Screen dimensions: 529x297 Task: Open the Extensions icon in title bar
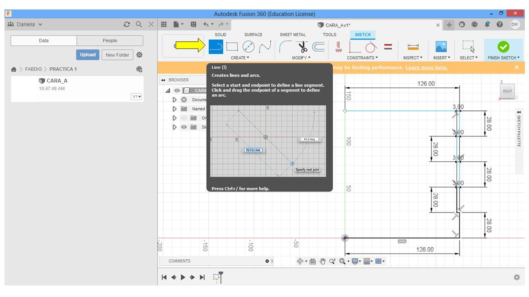(x=462, y=25)
